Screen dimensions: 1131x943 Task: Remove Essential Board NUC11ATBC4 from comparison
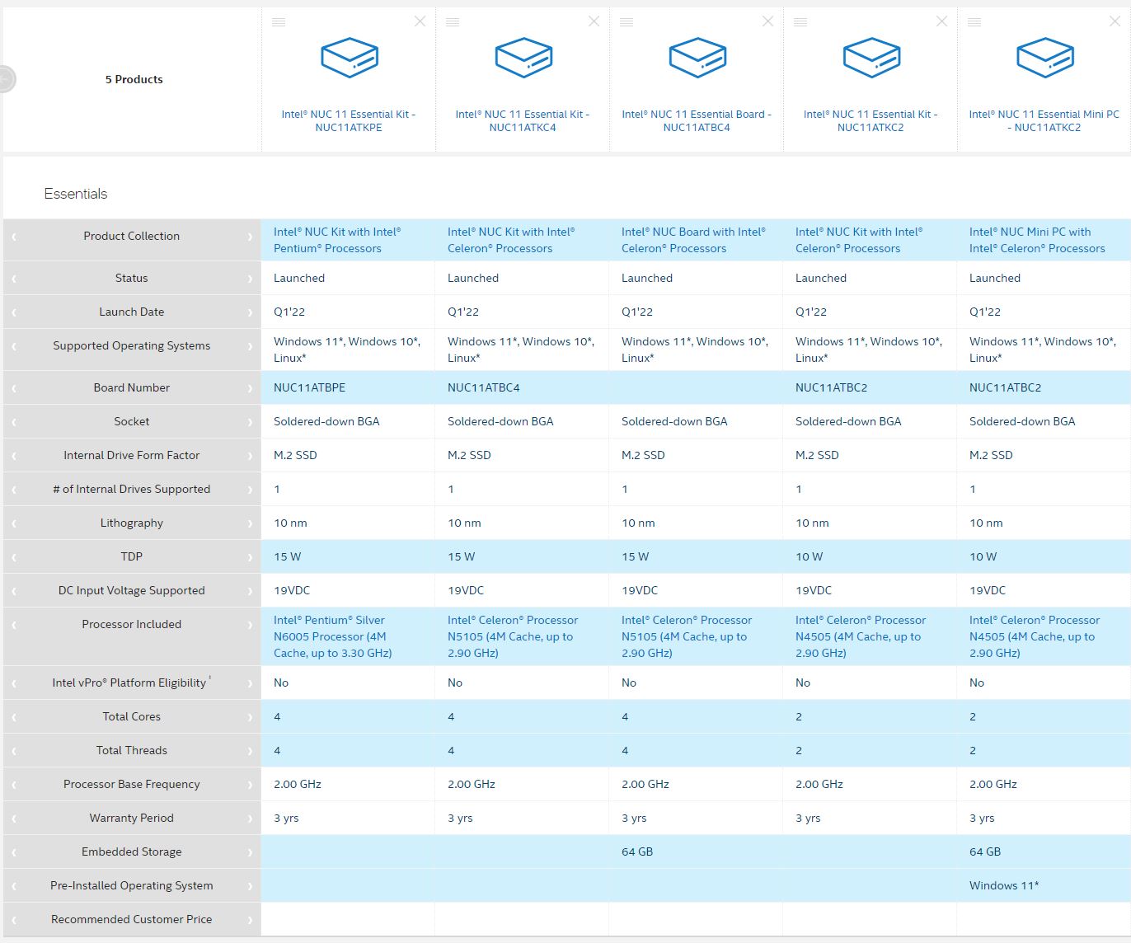point(767,21)
